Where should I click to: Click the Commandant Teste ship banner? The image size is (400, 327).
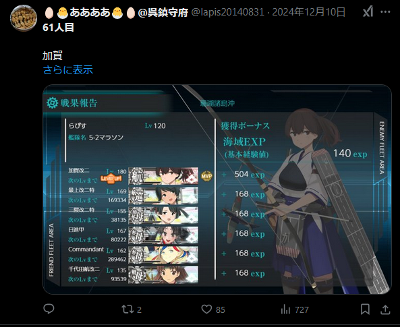[163, 255]
